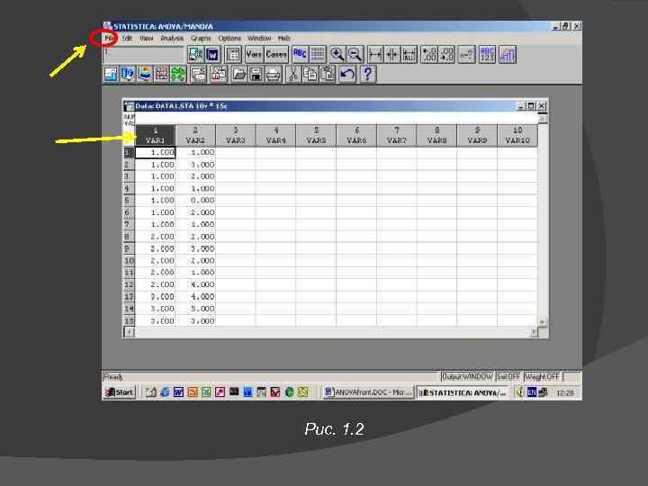
Task: Open the Window menu
Action: pos(259,39)
